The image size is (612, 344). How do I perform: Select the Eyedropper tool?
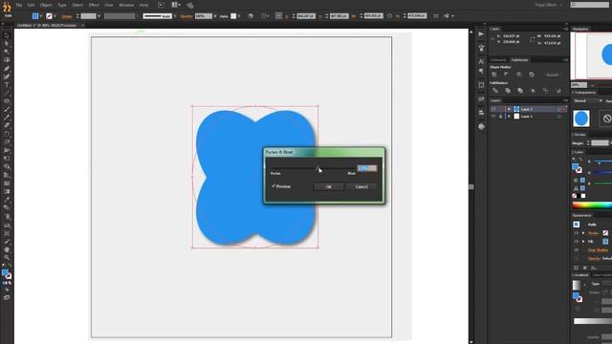(7, 200)
